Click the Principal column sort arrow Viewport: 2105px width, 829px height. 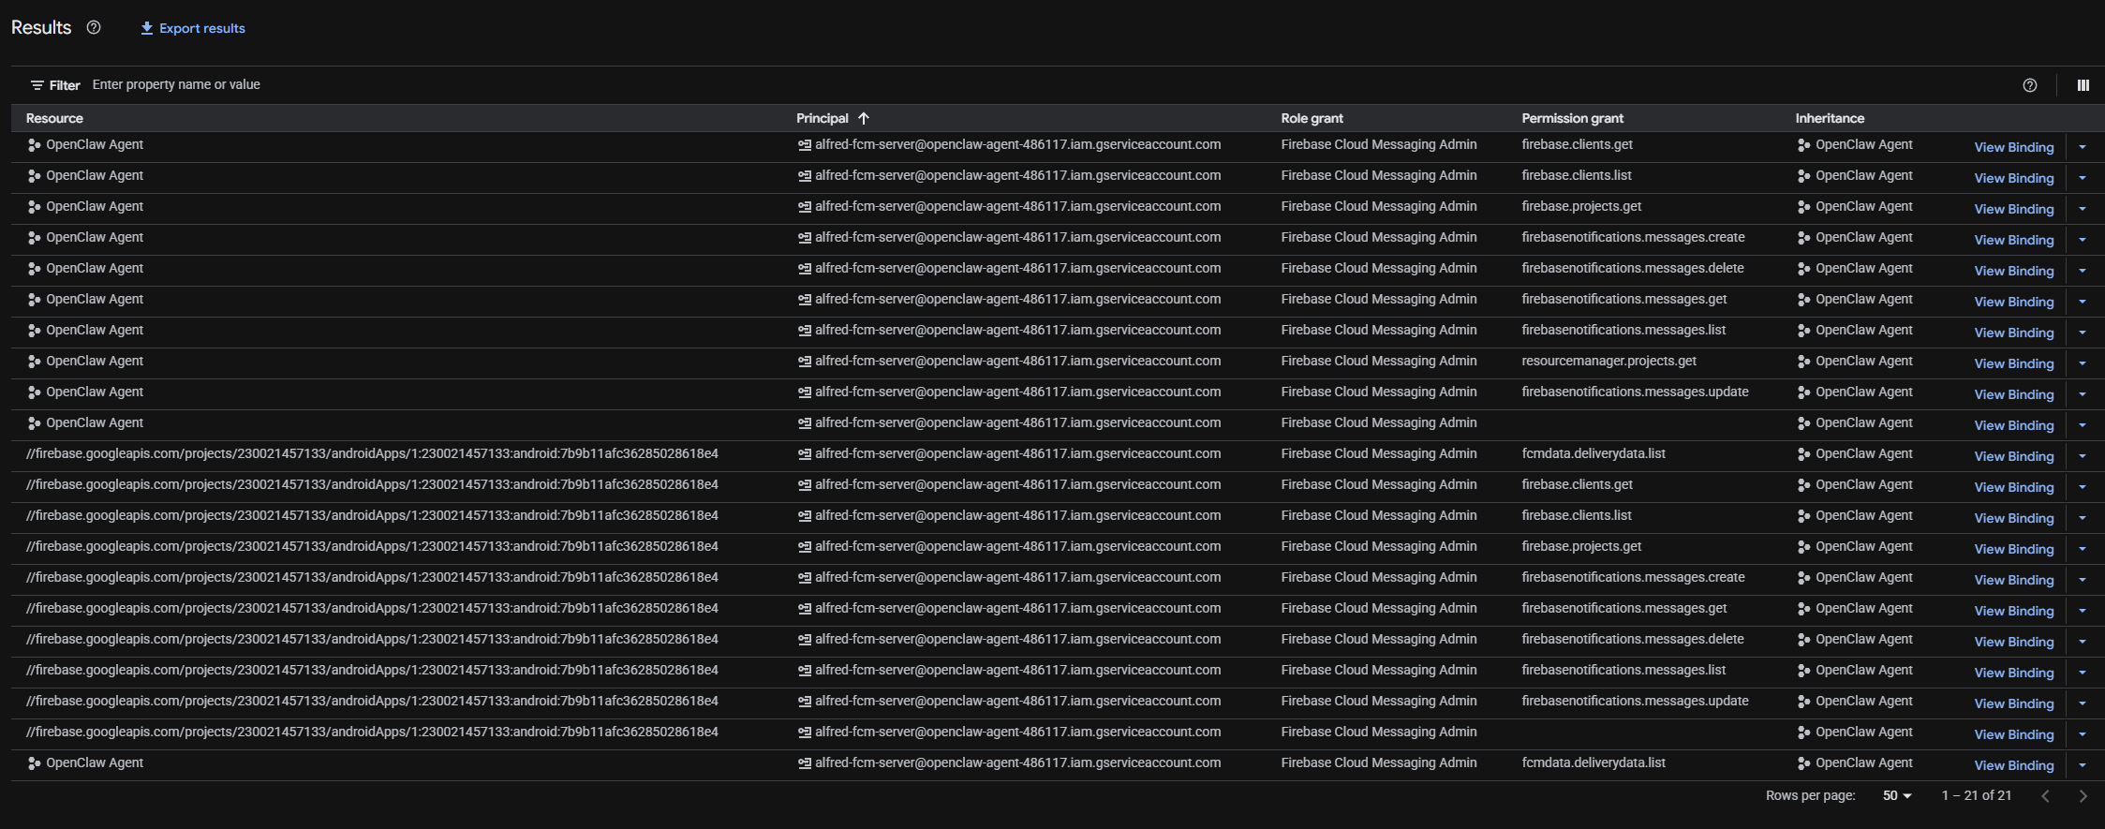[x=864, y=118]
